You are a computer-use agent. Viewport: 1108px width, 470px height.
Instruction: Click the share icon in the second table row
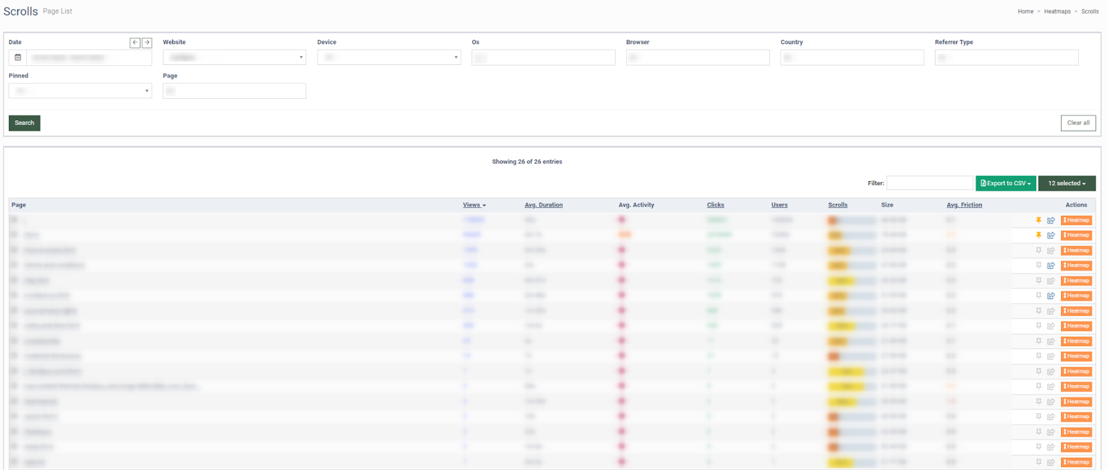click(x=1051, y=236)
